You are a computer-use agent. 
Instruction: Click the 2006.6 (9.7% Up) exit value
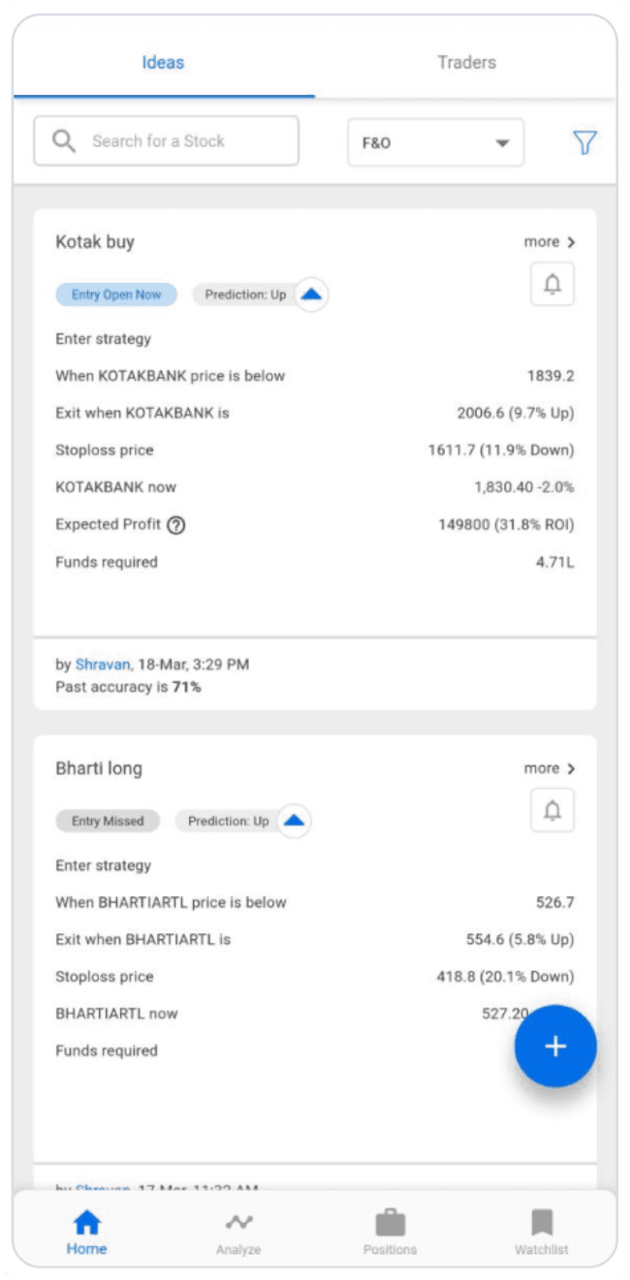click(x=516, y=413)
